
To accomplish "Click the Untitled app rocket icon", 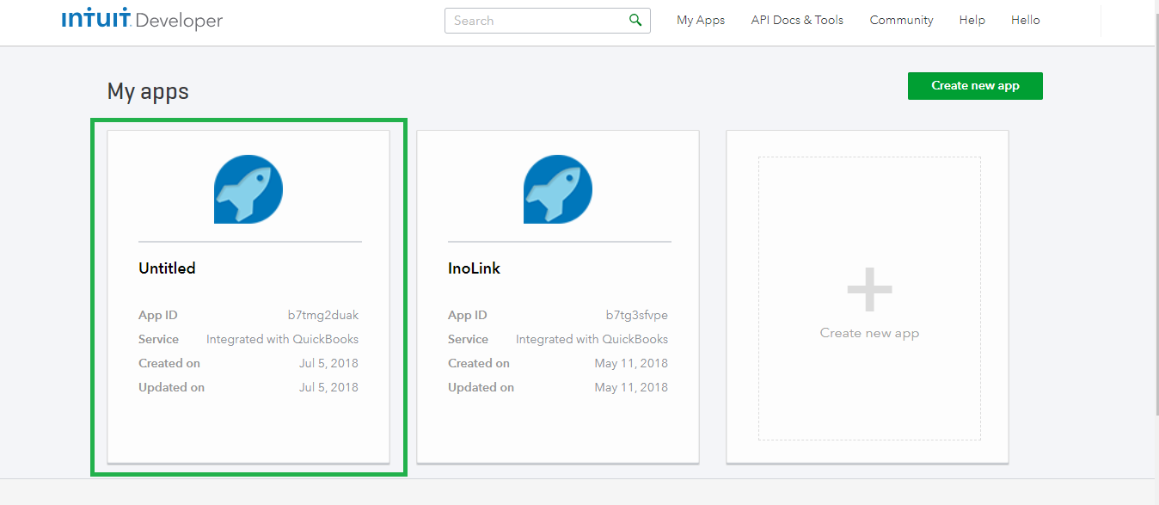I will pos(248,189).
